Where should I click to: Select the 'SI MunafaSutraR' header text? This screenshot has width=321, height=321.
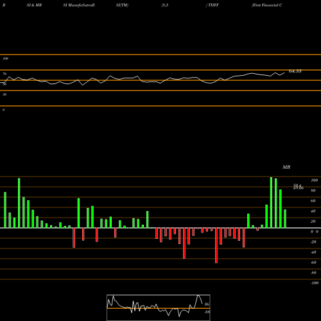79,5
